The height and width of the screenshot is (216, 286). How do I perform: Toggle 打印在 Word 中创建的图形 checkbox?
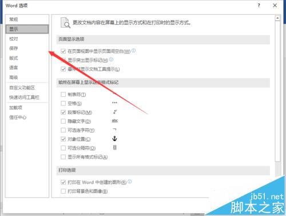(x=63, y=182)
